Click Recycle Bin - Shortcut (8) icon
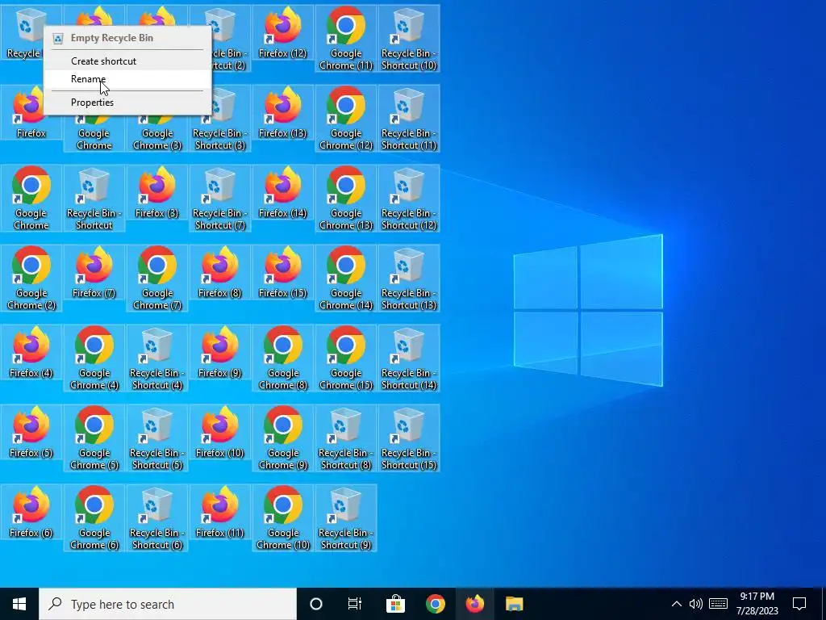Screen dimensions: 826x620 pos(345,438)
